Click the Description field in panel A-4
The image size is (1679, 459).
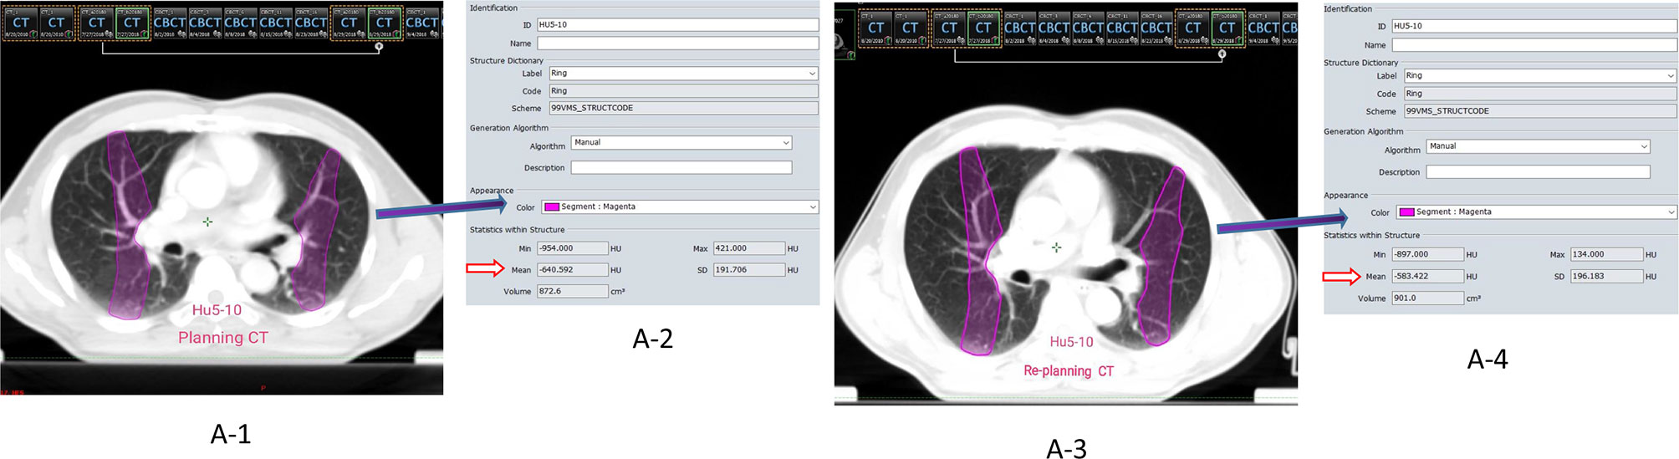click(1539, 171)
